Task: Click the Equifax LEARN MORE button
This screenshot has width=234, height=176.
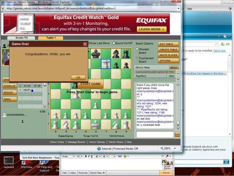Action: pos(152,29)
